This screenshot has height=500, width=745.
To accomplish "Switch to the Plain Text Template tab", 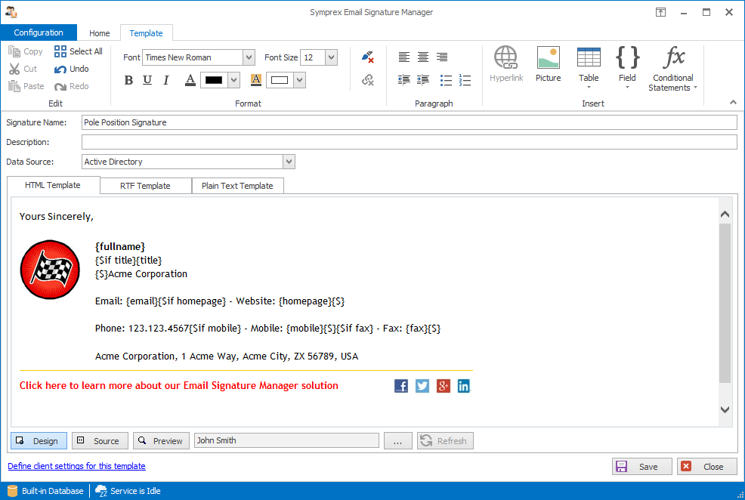I will pyautogui.click(x=237, y=186).
